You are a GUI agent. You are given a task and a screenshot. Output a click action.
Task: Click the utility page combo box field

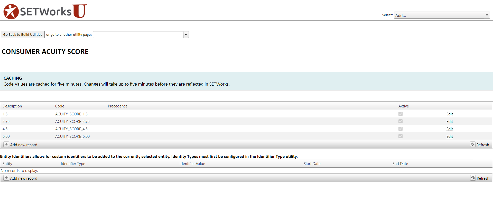(x=138, y=35)
